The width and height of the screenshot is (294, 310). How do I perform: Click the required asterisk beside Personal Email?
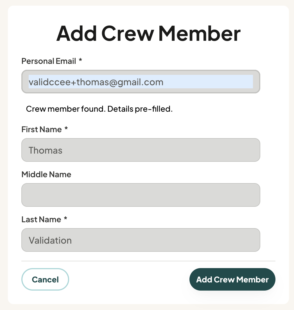coord(80,60)
